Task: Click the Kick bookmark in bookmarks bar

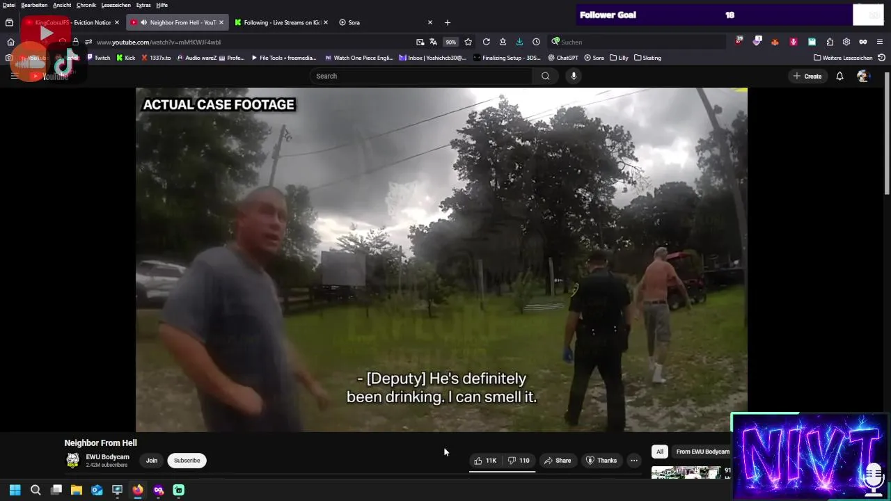Action: [x=126, y=58]
